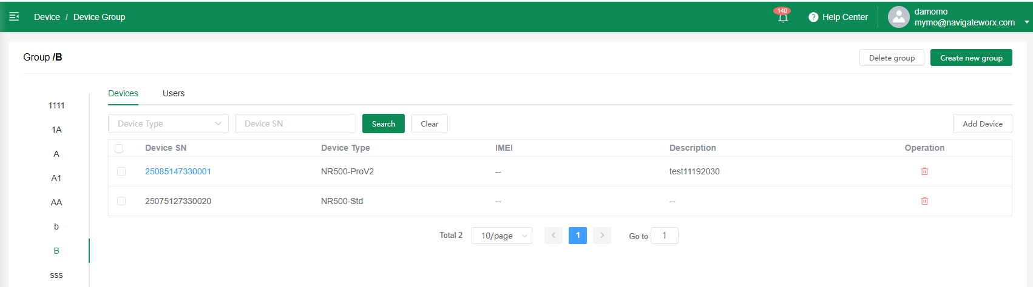Check the box for device 25085147330001
The image size is (1033, 287).
[x=121, y=171]
